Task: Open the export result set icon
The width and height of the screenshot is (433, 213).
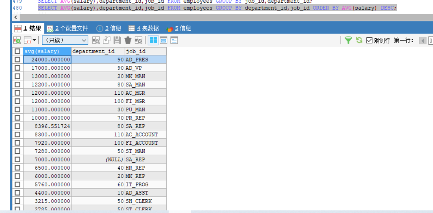Action: pos(17,40)
